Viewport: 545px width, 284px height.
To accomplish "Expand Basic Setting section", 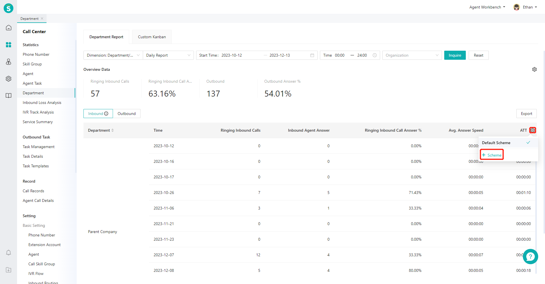I will coord(34,225).
